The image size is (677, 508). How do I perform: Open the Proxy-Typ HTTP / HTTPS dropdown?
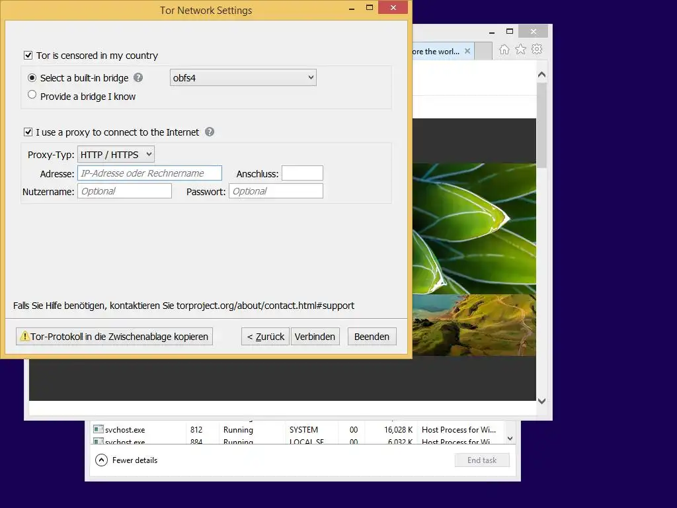pyautogui.click(x=116, y=155)
